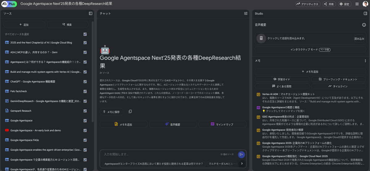Collapse the Studio panel icon

pos(365,14)
